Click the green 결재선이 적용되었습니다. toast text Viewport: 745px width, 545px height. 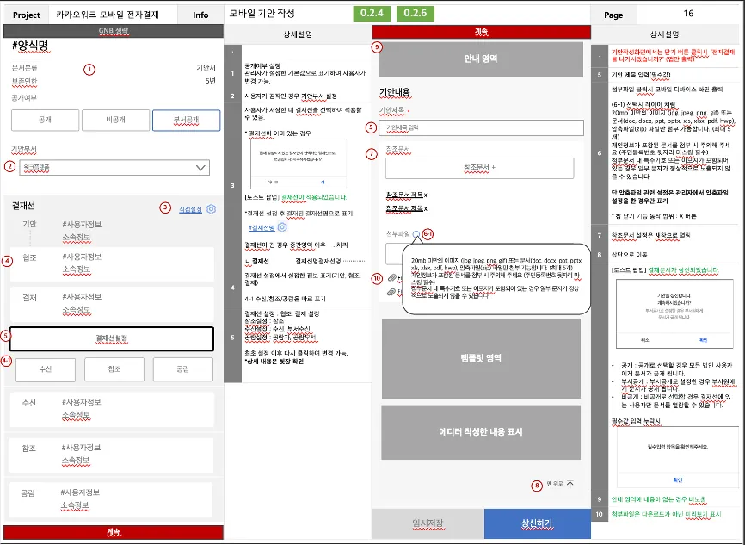click(x=314, y=197)
